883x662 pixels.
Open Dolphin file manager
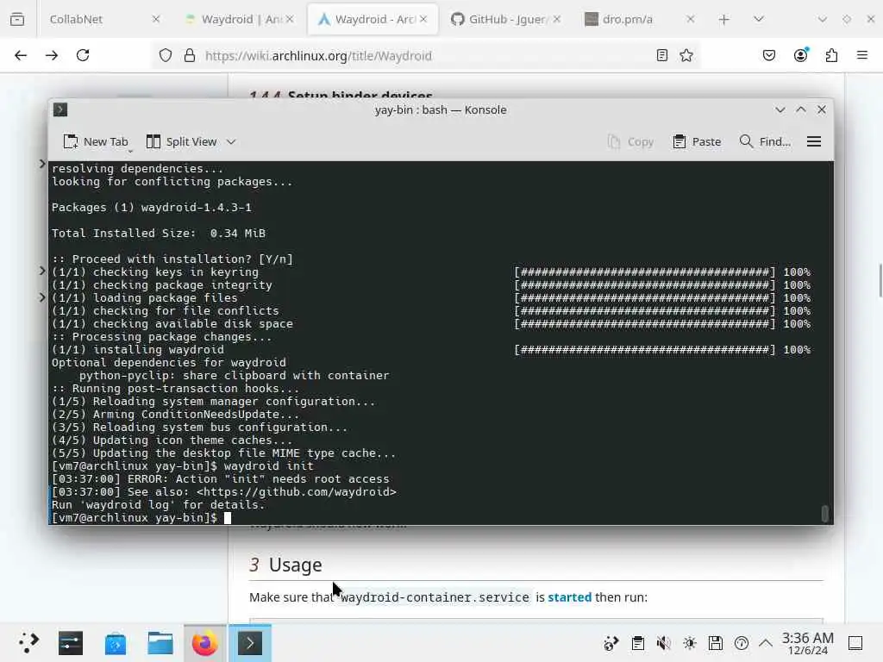point(160,643)
